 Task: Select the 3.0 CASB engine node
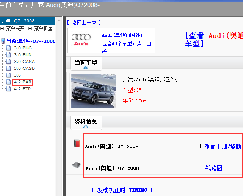[25, 68]
